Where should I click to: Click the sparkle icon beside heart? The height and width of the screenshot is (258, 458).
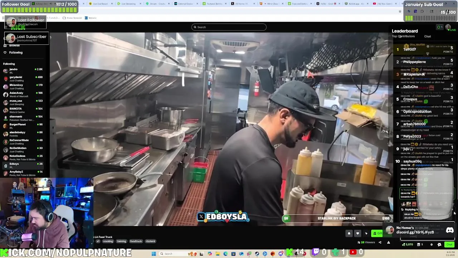pyautogui.click(x=366, y=234)
